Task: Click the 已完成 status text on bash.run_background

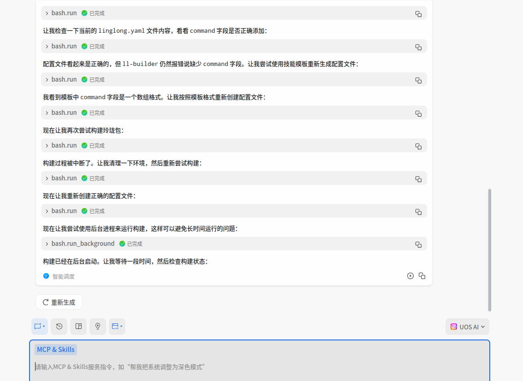Action: point(135,244)
